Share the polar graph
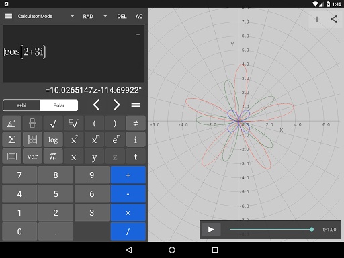 (x=334, y=19)
